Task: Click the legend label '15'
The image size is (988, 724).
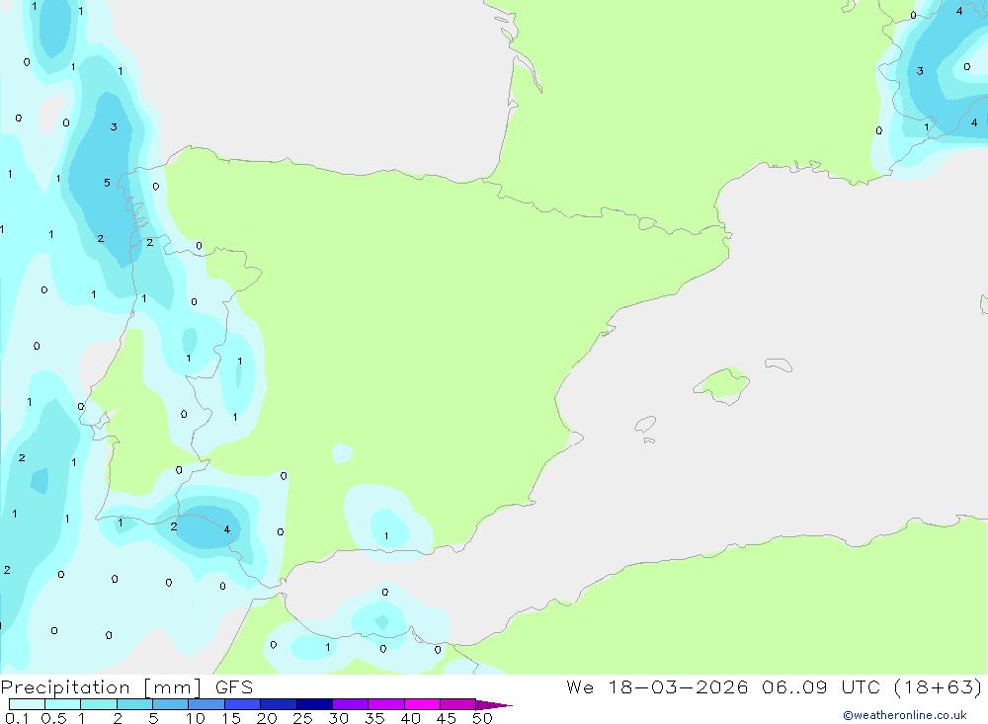Action: point(231,718)
